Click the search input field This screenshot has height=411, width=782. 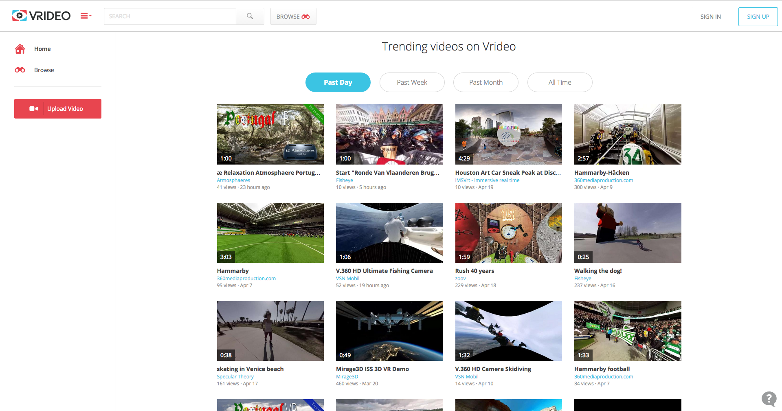170,16
